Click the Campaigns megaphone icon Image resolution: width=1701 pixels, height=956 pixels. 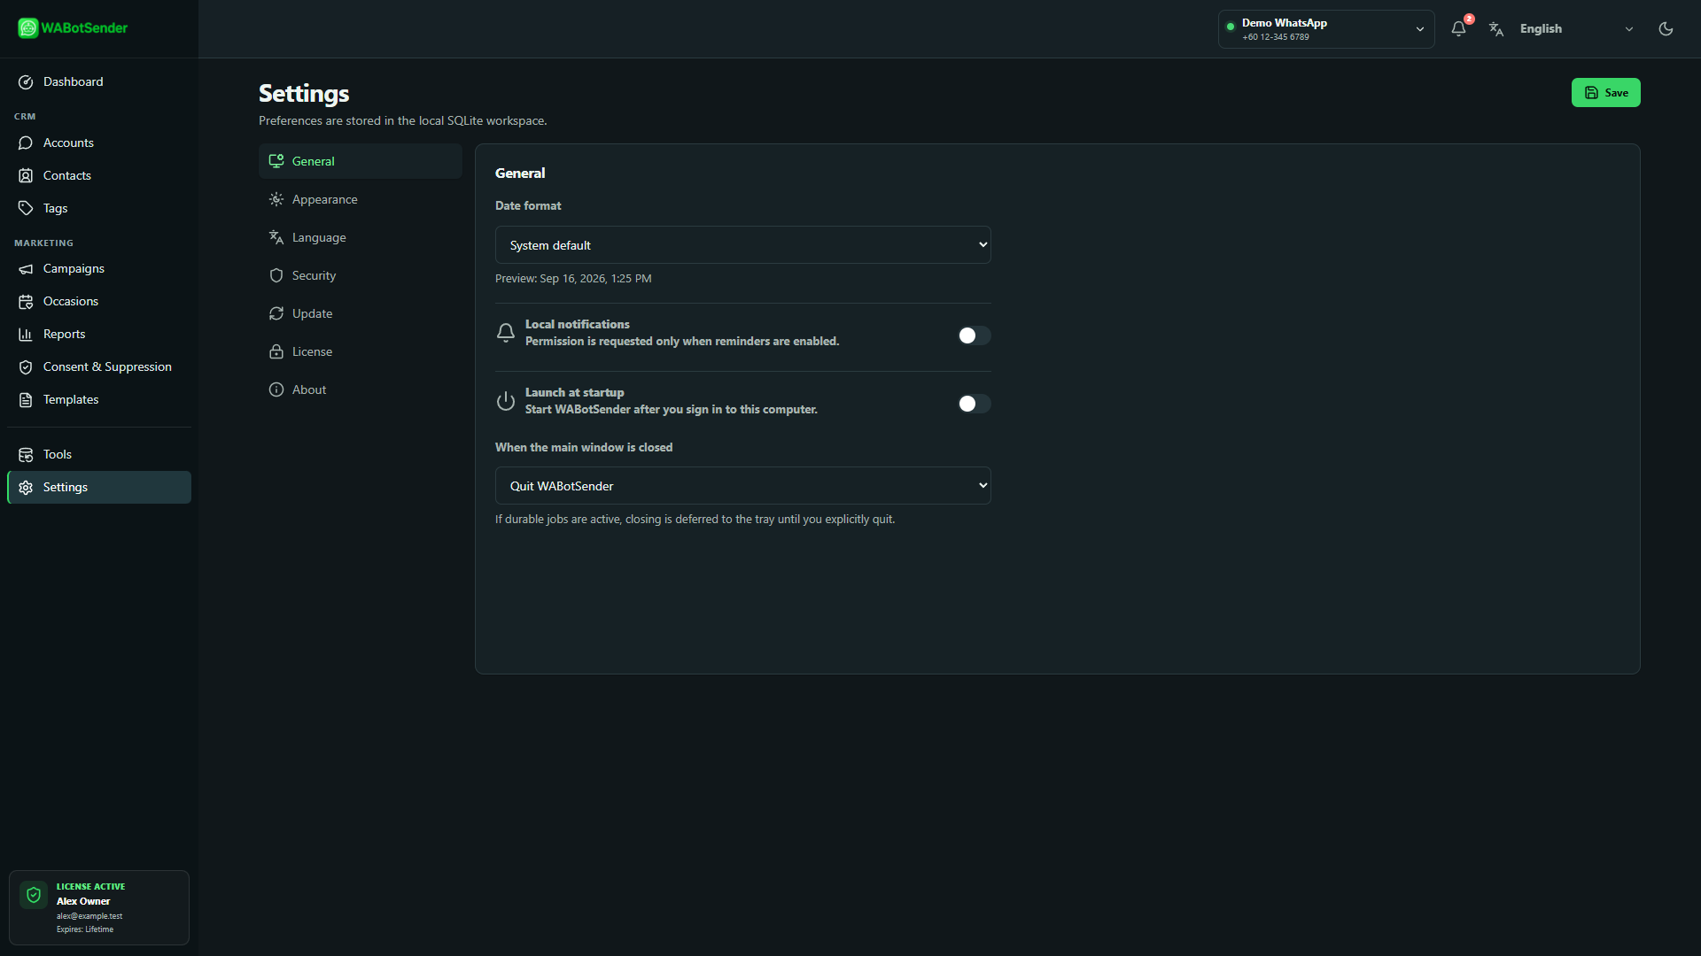26,268
